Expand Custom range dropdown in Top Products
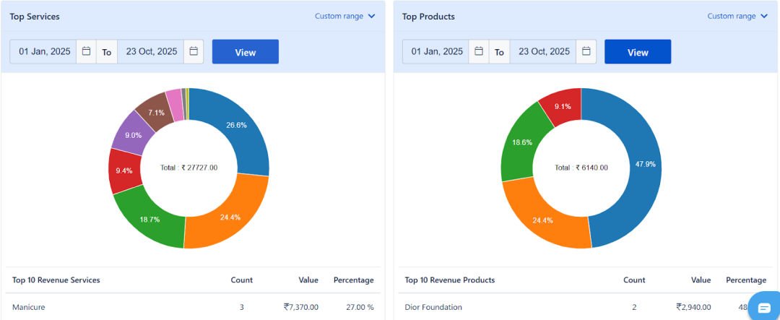 [x=737, y=16]
